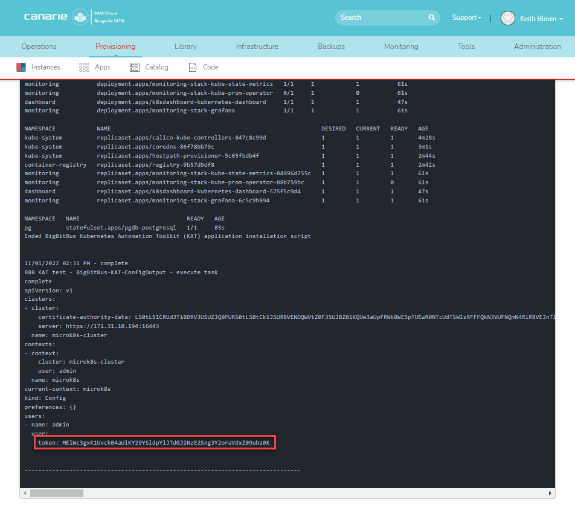Click the Canarie DAIR Cloud logo

(x=74, y=18)
